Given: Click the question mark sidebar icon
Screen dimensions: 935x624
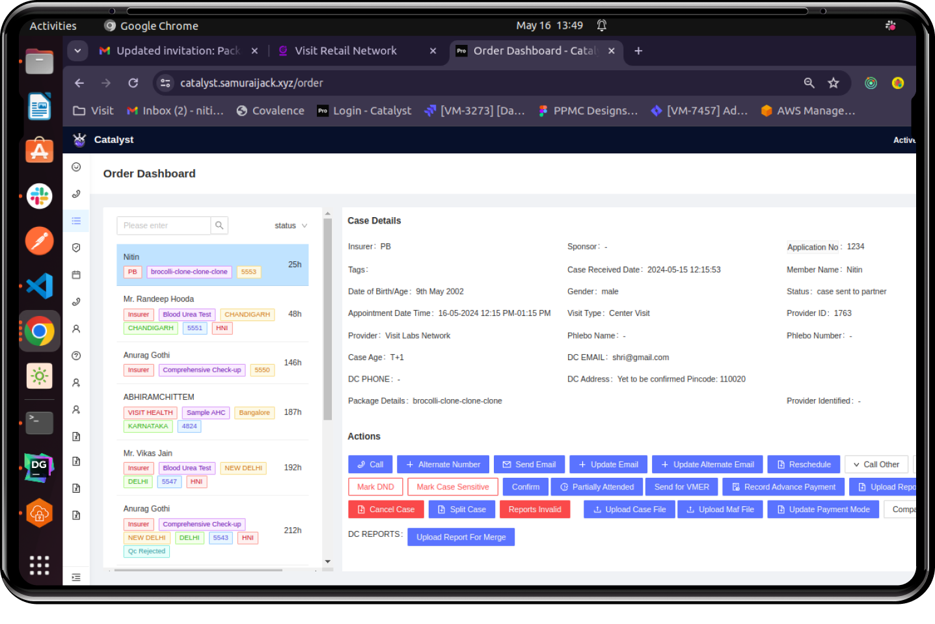Looking at the screenshot, I should 76,356.
